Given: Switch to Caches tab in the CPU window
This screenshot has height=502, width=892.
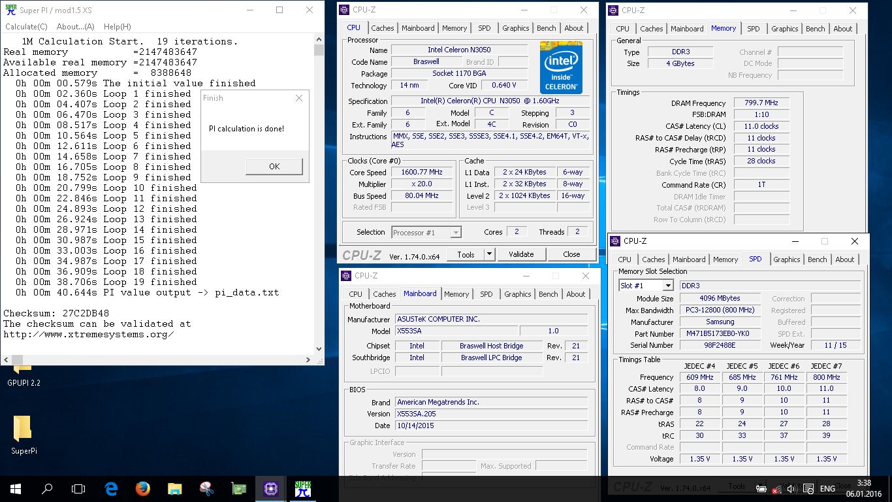Looking at the screenshot, I should pos(383,28).
